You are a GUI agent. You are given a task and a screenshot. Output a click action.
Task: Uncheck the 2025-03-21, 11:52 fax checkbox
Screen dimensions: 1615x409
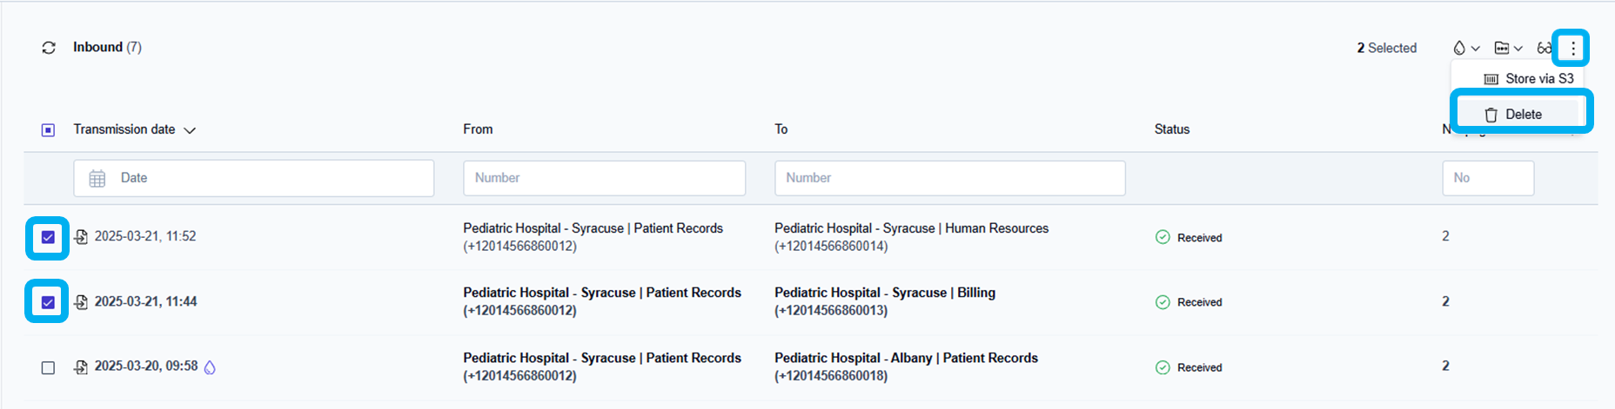tap(48, 237)
